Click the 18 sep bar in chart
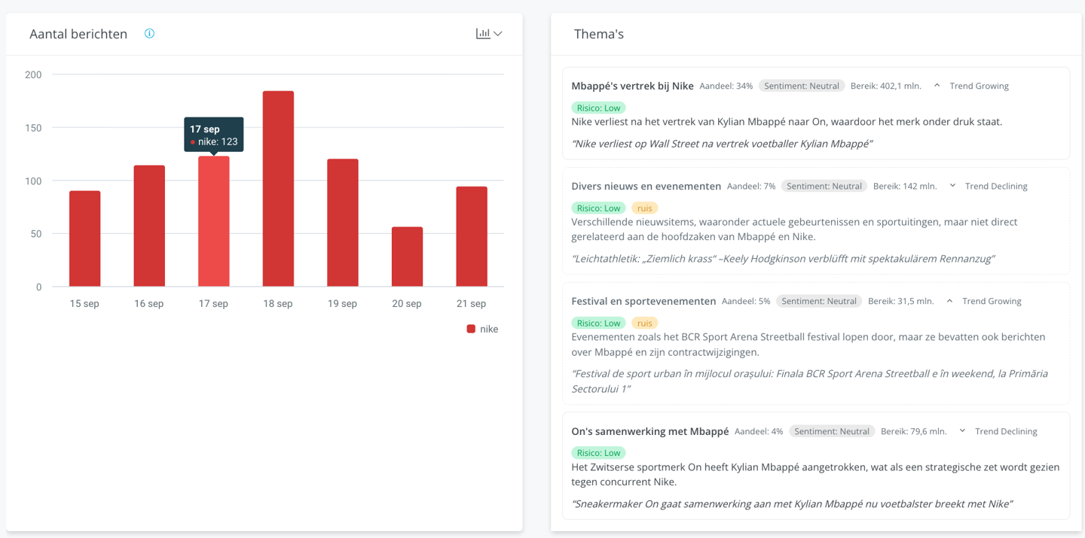This screenshot has height=538, width=1085. point(278,189)
